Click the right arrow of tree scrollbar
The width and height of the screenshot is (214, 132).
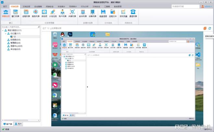pyautogui.click(x=39, y=120)
